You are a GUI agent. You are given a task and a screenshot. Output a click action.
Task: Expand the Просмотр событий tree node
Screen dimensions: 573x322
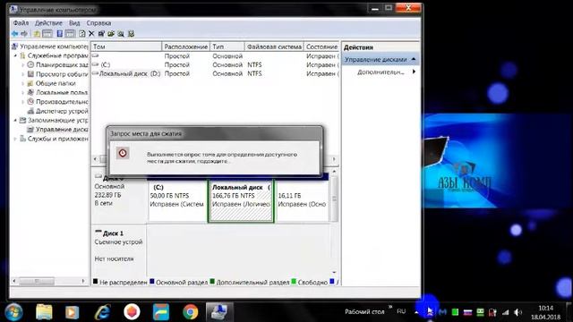[22, 74]
